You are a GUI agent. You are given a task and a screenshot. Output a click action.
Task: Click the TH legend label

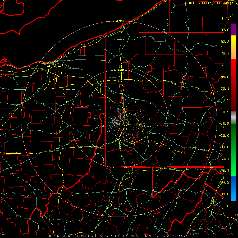pos(227,206)
